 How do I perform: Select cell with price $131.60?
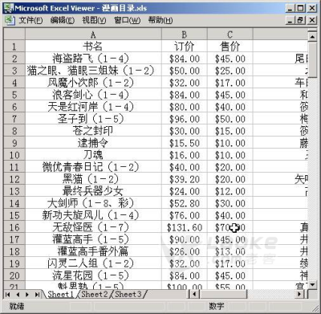pos(185,227)
